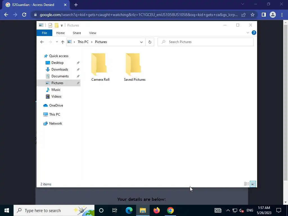Switch to the Home ribbon tab

60,33
